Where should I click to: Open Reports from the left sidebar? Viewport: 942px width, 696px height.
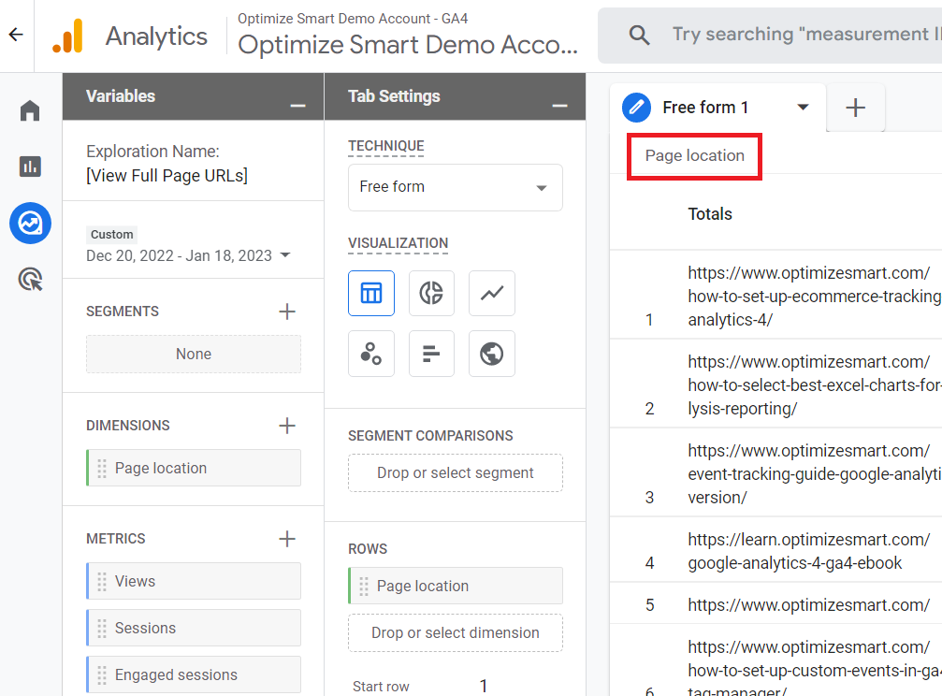(29, 167)
